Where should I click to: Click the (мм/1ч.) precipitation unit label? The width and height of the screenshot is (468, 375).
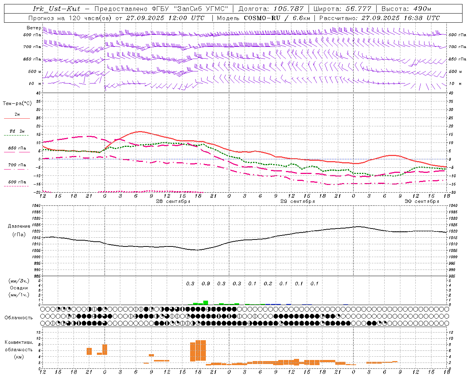(x=19, y=295)
